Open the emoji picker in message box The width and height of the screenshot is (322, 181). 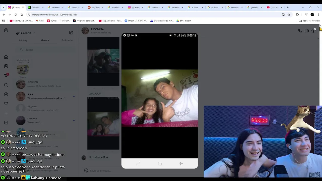coord(86,170)
